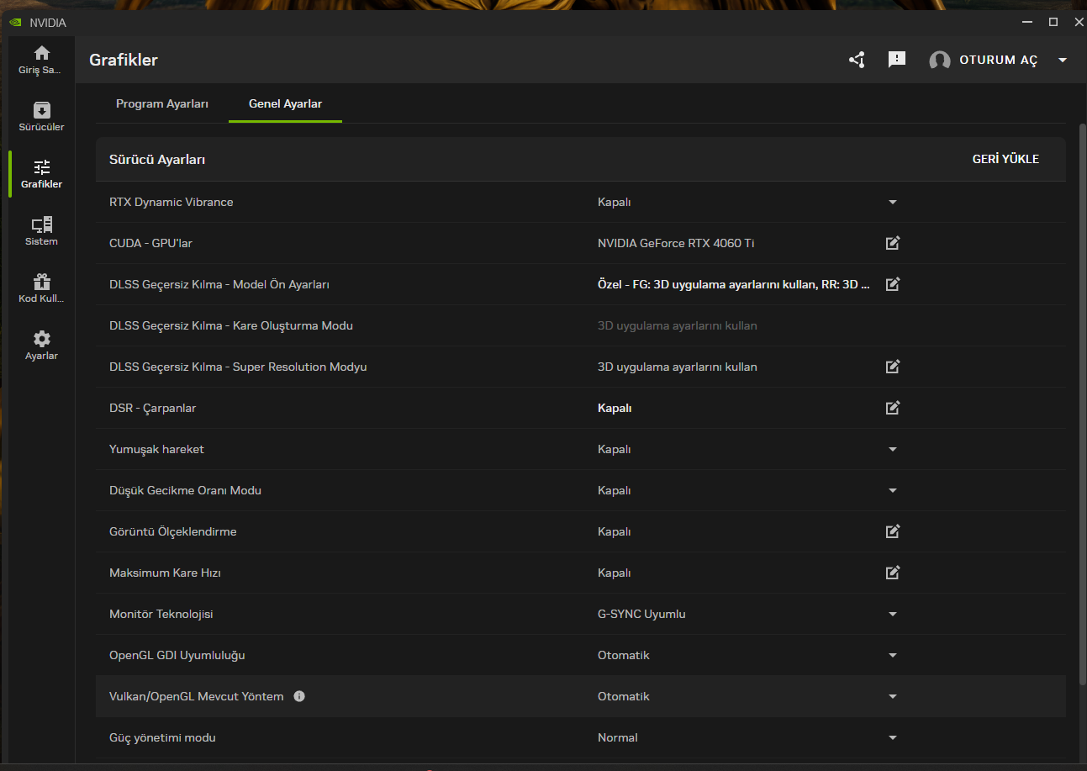Screen dimensions: 1087x771
Task: Edit the Görüntü Ölçeklendirme setting
Action: pyautogui.click(x=893, y=531)
